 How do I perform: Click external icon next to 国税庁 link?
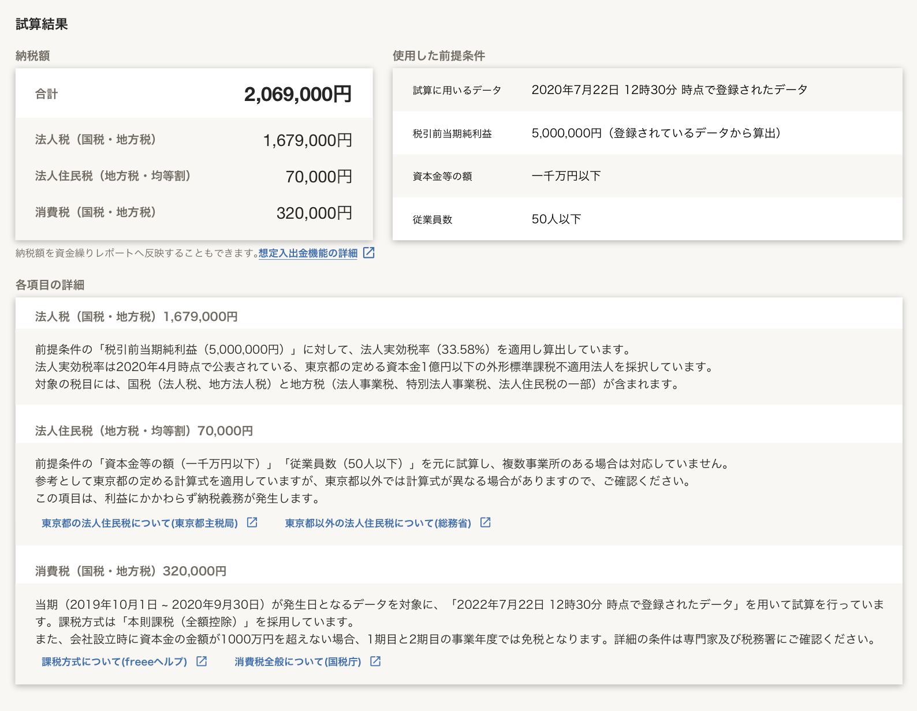click(x=375, y=661)
